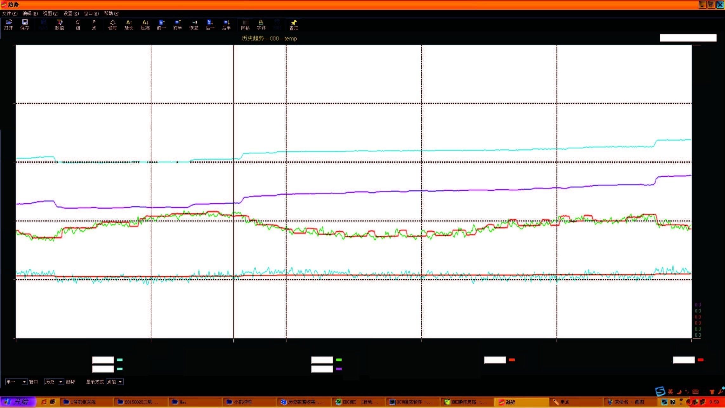Open the 设置(S) menu
The image size is (725, 408).
[71, 13]
